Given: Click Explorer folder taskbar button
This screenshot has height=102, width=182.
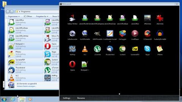Looking at the screenshot, I should [22, 99].
